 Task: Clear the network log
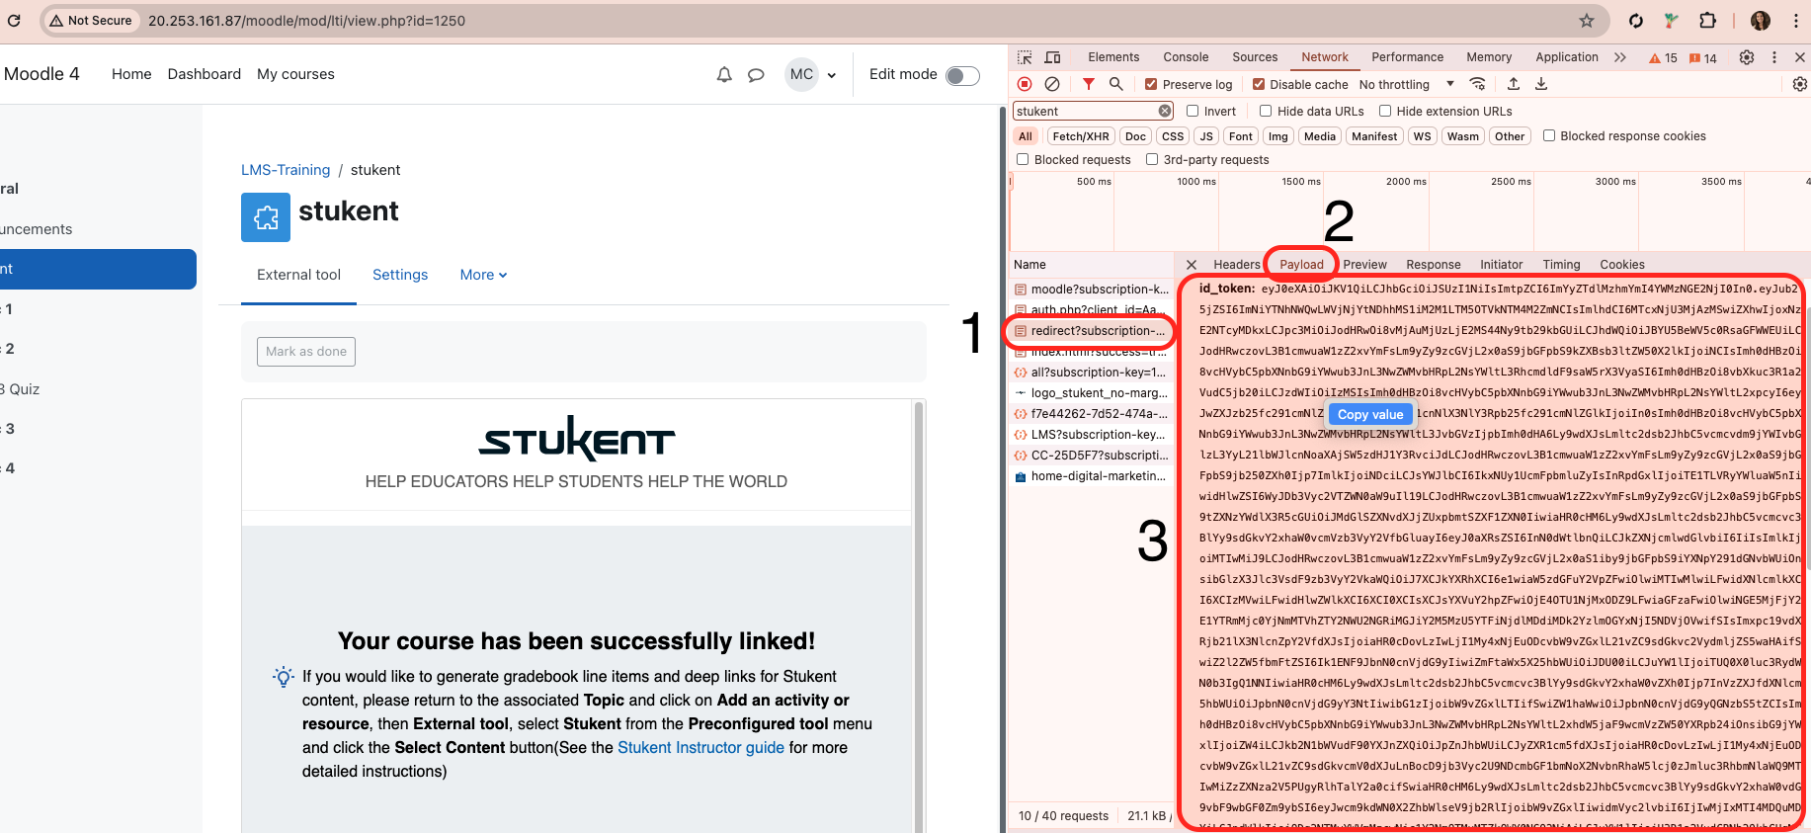[x=1052, y=84]
